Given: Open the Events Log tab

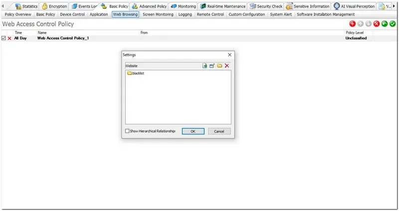Looking at the screenshot, I should pos(84,6).
